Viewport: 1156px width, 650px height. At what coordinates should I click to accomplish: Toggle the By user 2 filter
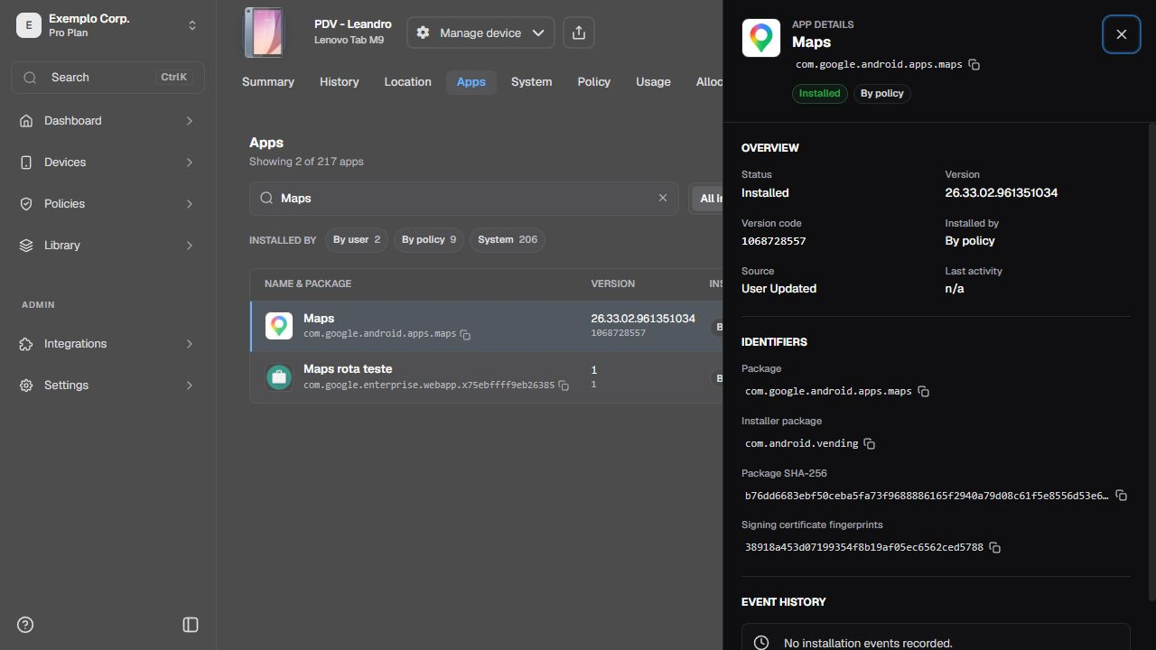[x=357, y=240]
